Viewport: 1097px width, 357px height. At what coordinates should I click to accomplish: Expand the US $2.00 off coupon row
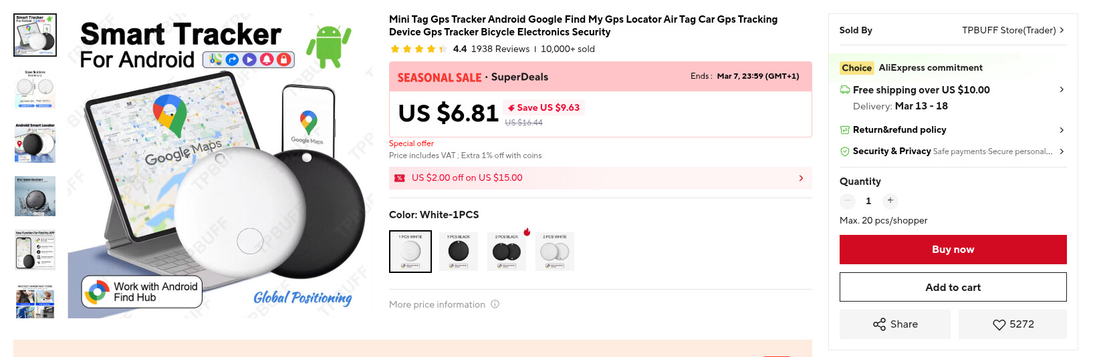(801, 178)
